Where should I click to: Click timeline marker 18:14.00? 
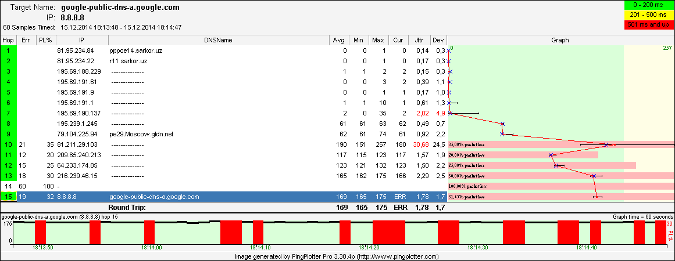[x=151, y=247]
